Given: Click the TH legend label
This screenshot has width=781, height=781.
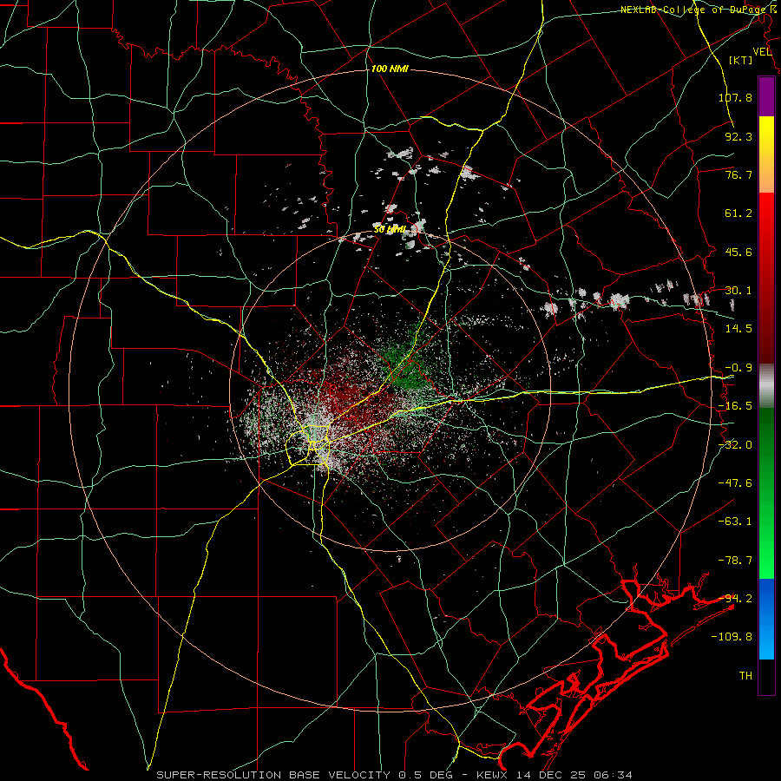Looking at the screenshot, I should point(745,676).
